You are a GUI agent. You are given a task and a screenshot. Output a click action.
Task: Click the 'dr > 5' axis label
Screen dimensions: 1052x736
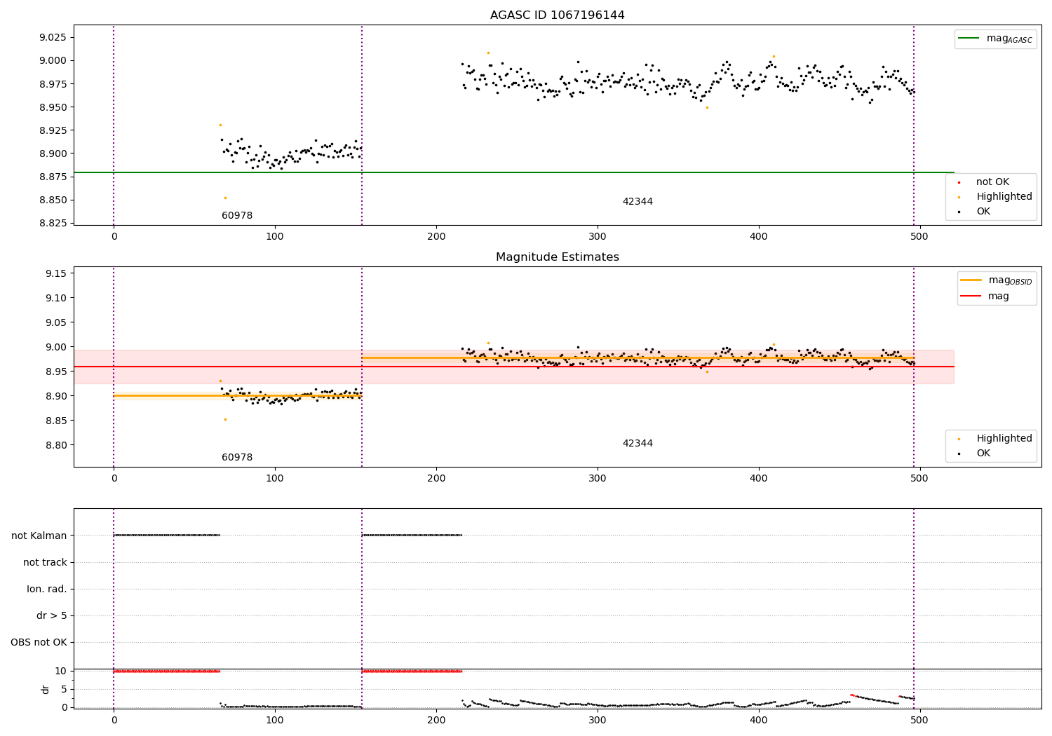tap(52, 615)
